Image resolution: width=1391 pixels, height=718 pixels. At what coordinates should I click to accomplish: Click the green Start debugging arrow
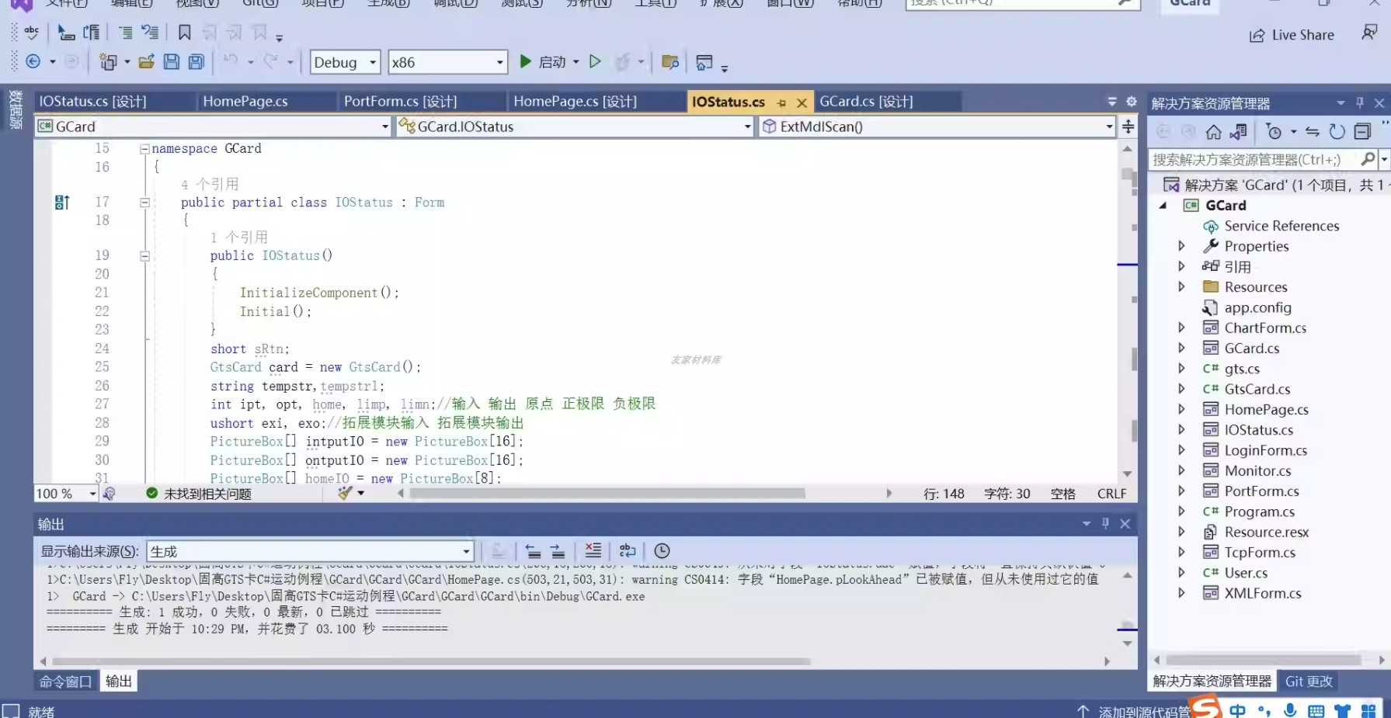click(x=525, y=61)
